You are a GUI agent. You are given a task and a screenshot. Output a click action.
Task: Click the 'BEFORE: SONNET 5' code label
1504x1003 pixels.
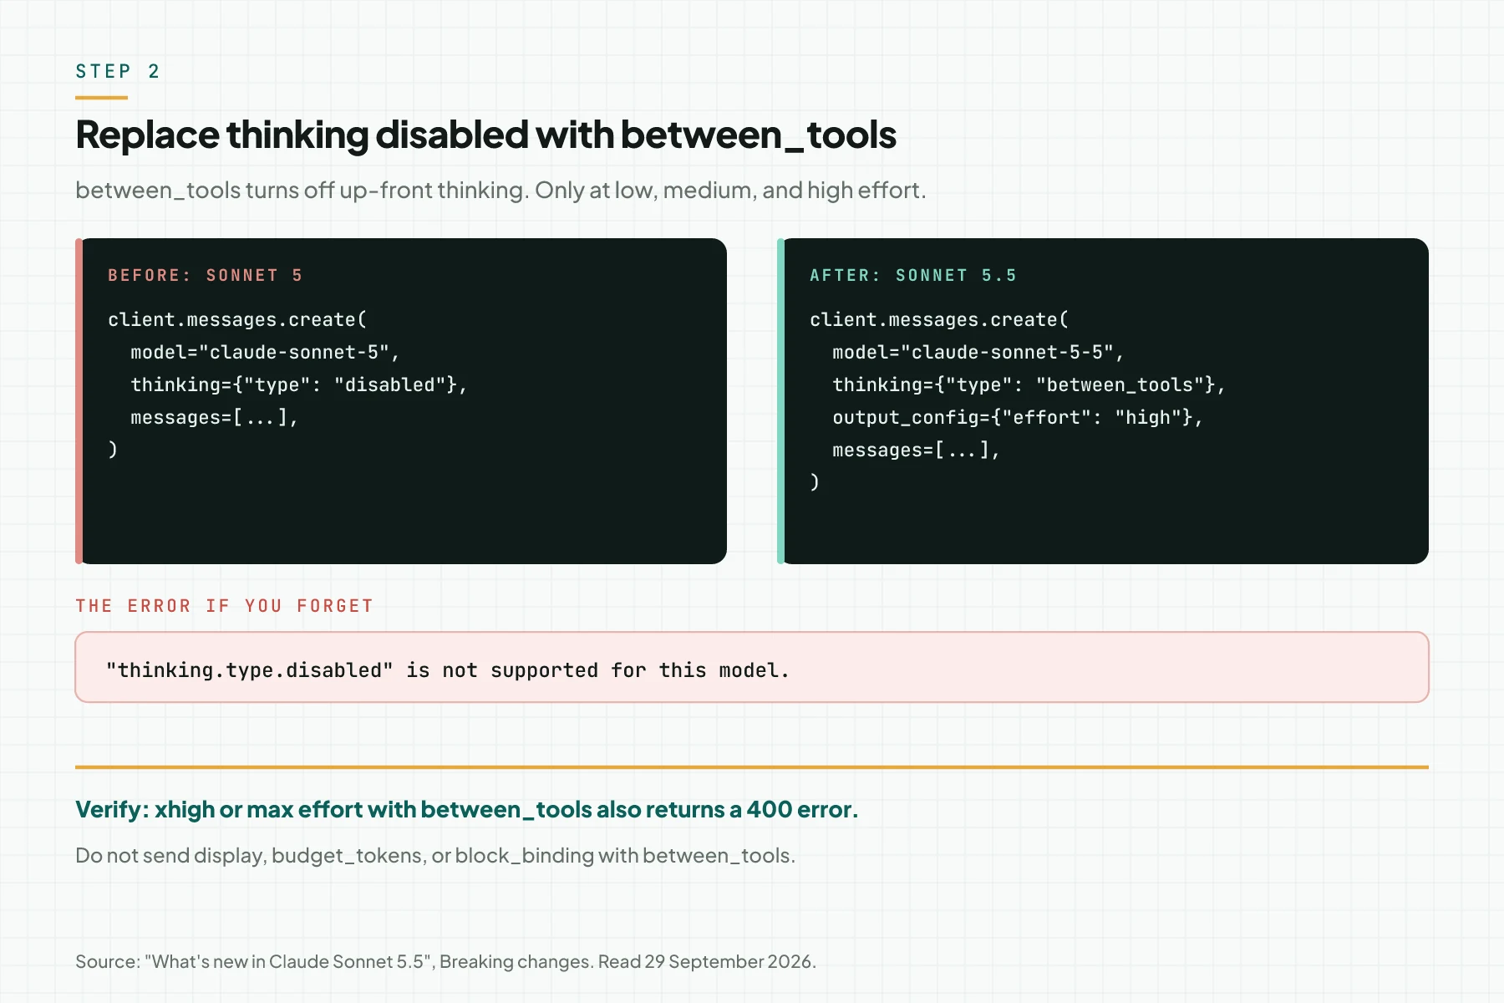pyautogui.click(x=206, y=276)
